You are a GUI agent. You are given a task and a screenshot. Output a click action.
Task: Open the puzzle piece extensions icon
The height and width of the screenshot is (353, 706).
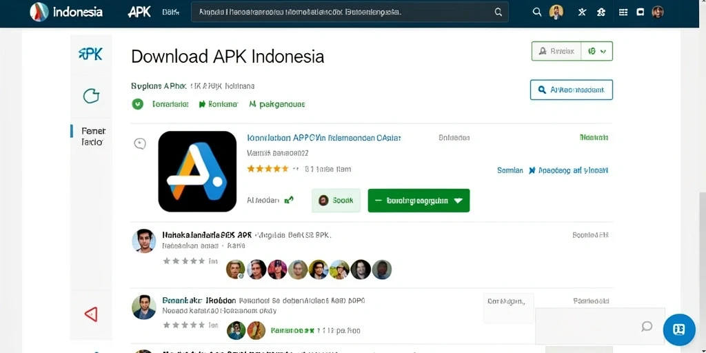601,12
